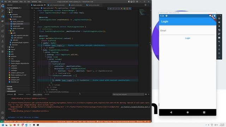Expand the OUTLINE section
This screenshot has height=127, width=226.
pyautogui.click(x=10, y=87)
